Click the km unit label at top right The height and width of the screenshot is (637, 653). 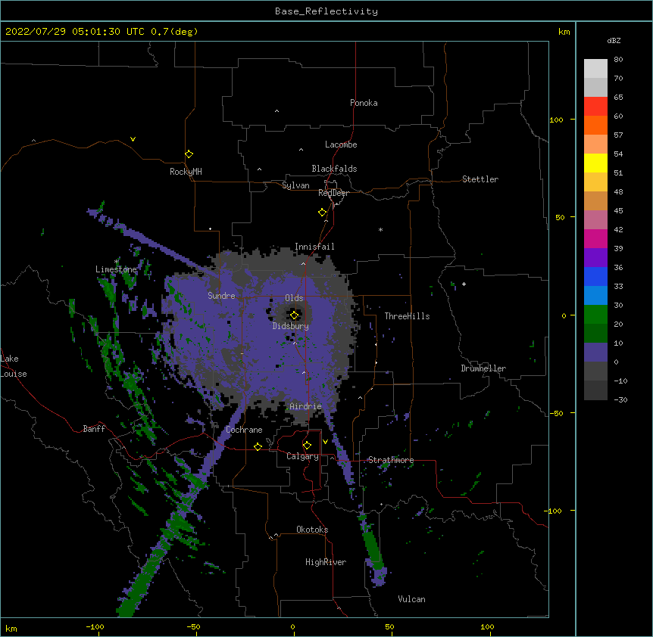pyautogui.click(x=564, y=32)
